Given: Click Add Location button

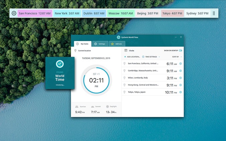Looking at the screenshot, I should pyautogui.click(x=132, y=57).
